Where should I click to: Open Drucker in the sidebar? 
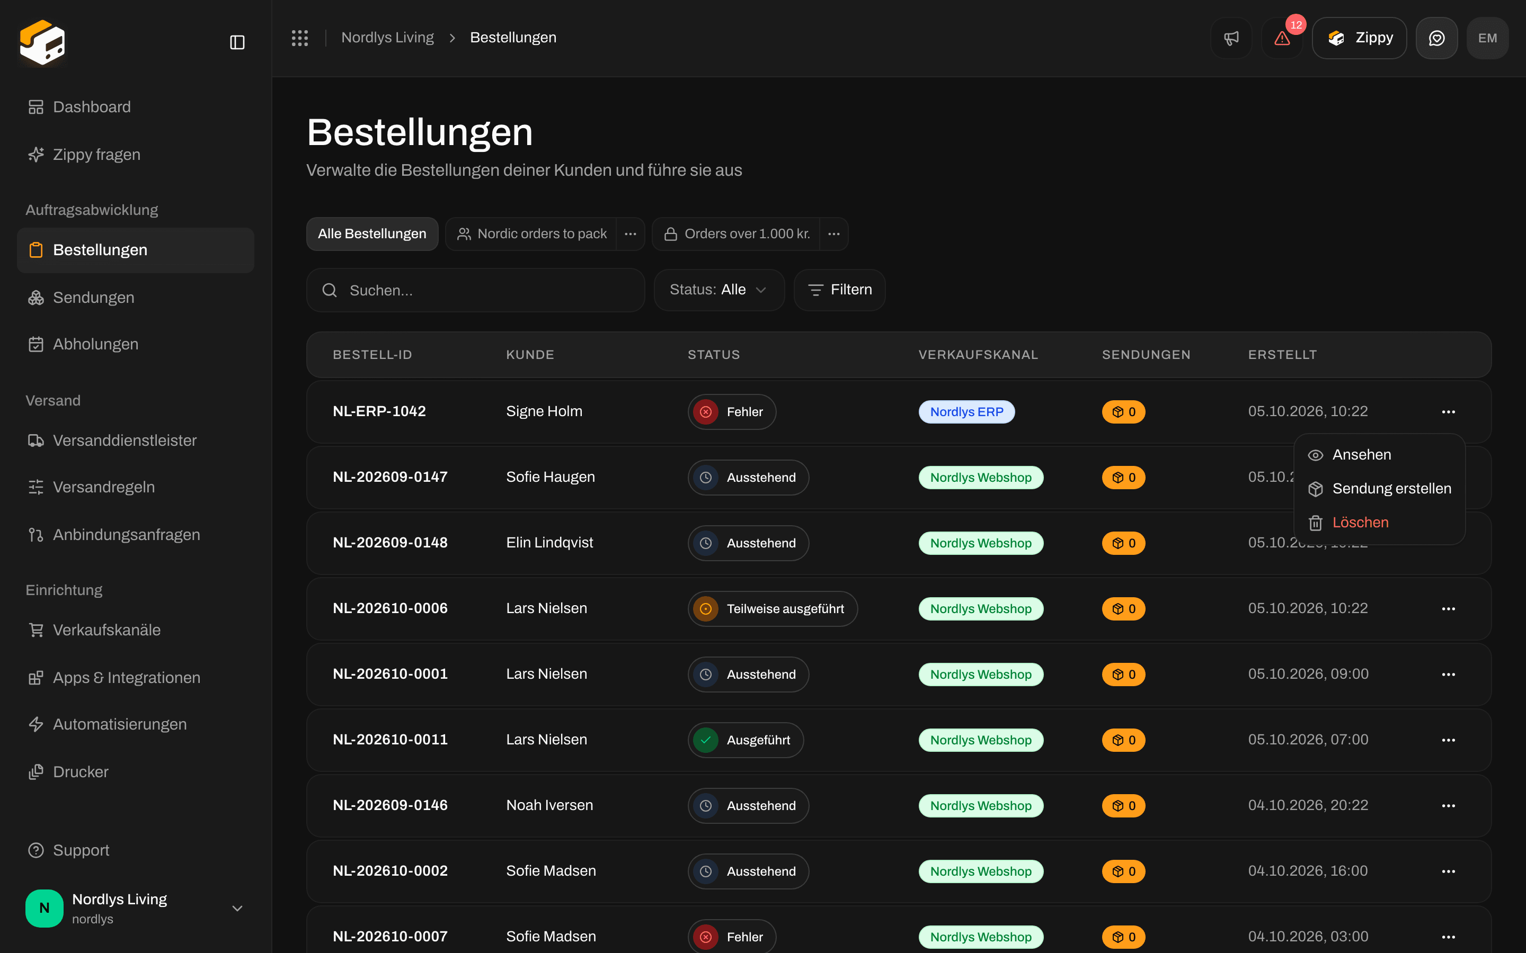135,772
